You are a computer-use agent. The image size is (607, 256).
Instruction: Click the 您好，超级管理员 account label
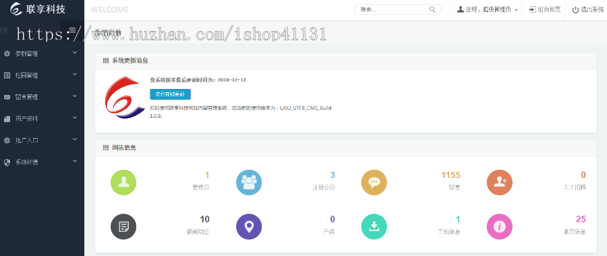tap(488, 9)
